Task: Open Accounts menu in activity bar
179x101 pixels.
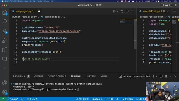Action: pyautogui.click(x=4, y=83)
